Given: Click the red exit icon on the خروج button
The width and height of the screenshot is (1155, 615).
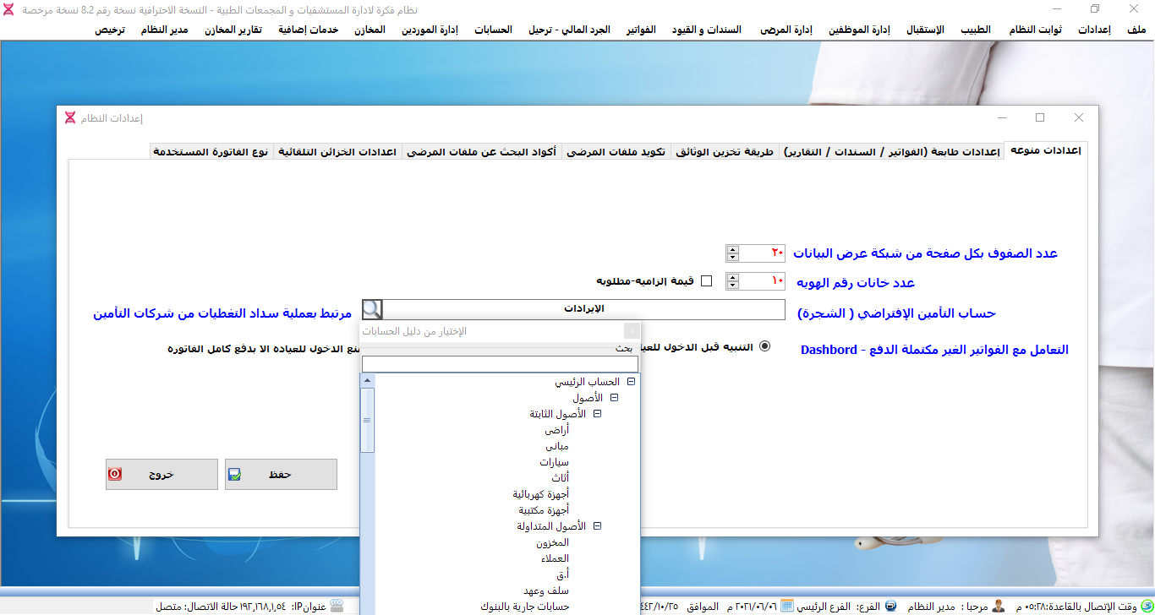Looking at the screenshot, I should click(x=115, y=475).
